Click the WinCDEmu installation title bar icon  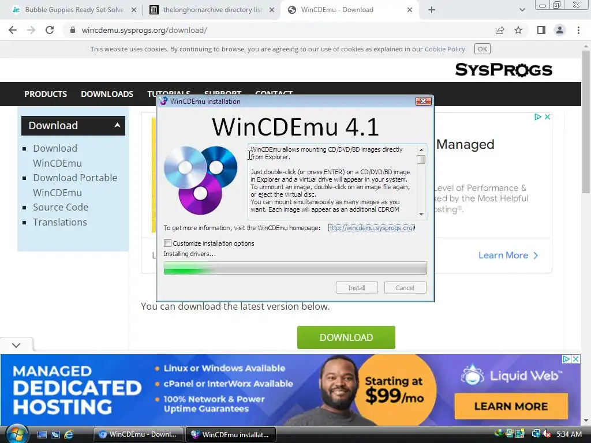tap(163, 102)
